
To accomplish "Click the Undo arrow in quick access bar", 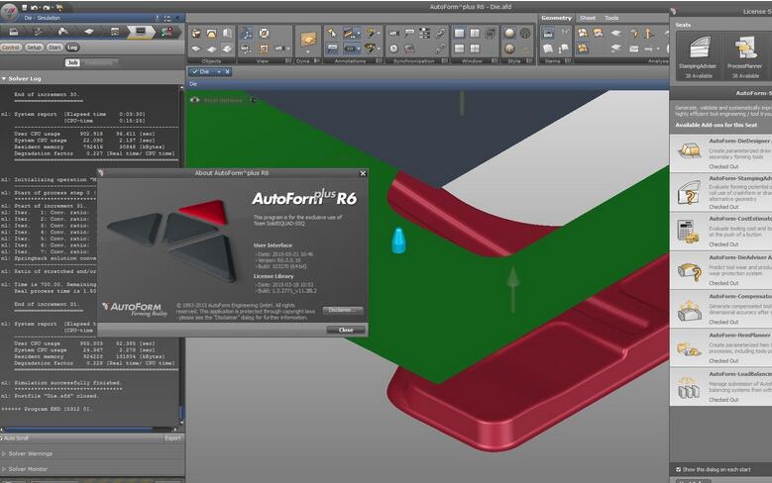I will [35, 7].
